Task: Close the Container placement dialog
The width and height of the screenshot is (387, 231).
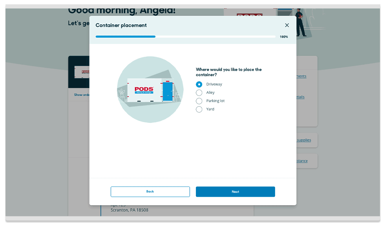Action: (287, 25)
